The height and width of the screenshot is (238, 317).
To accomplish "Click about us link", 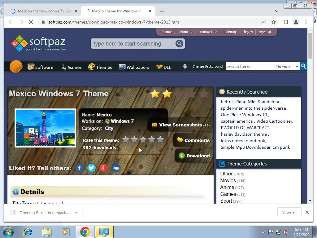I will click(186, 32).
